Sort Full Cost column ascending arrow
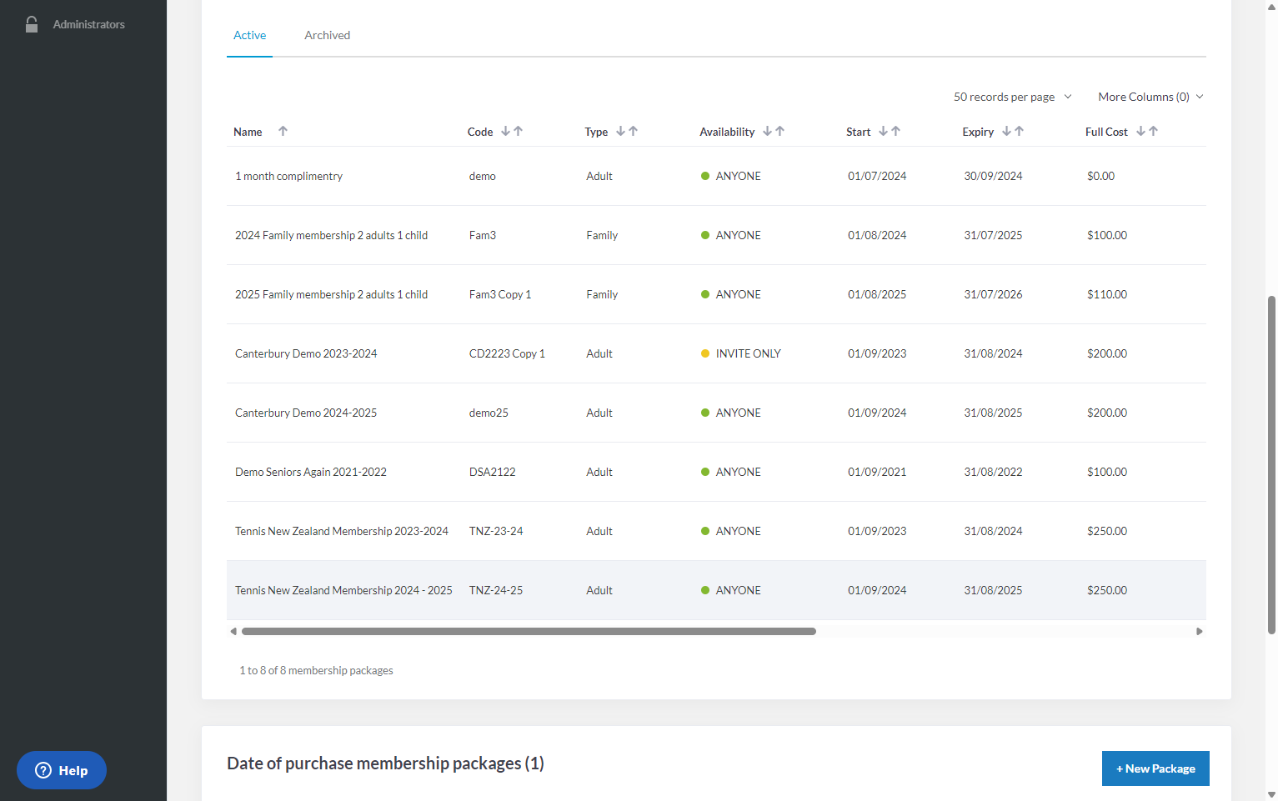Viewport: 1278px width, 801px height. (1154, 131)
